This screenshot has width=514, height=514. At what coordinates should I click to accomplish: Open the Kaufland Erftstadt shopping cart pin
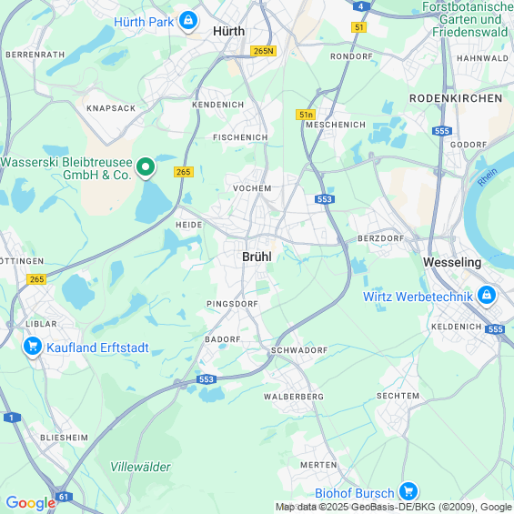pos(33,347)
